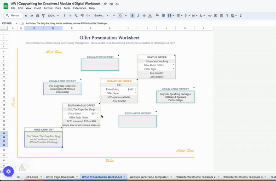Expand the font family dropdown
Screen dimensions: 276x181
pyautogui.click(x=101, y=16)
